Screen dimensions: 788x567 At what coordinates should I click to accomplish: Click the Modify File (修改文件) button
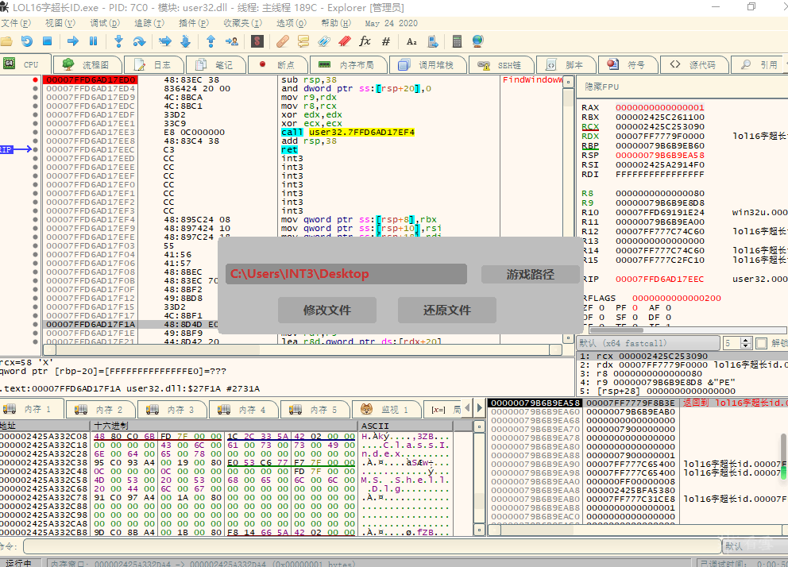coord(326,310)
